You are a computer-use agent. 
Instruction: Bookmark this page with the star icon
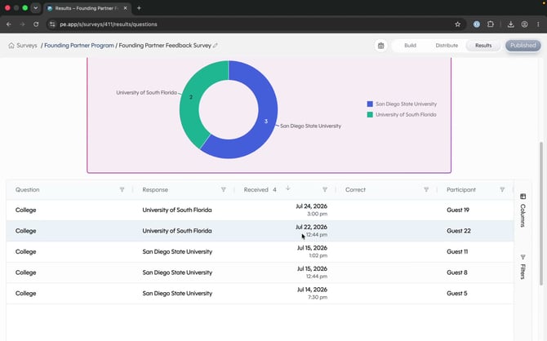458,24
